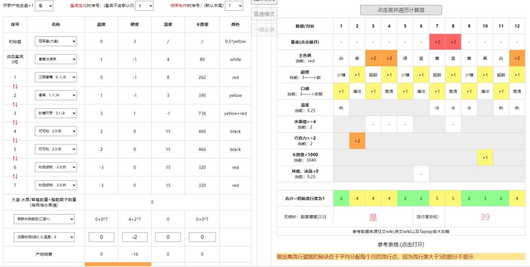Swap ingredient rows 2 and 3 using red arrows
This screenshot has height=267, width=530.
coord(15,104)
